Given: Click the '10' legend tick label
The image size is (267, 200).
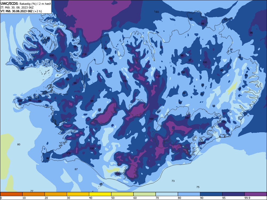Looking at the screenshot, I should point(24,198).
